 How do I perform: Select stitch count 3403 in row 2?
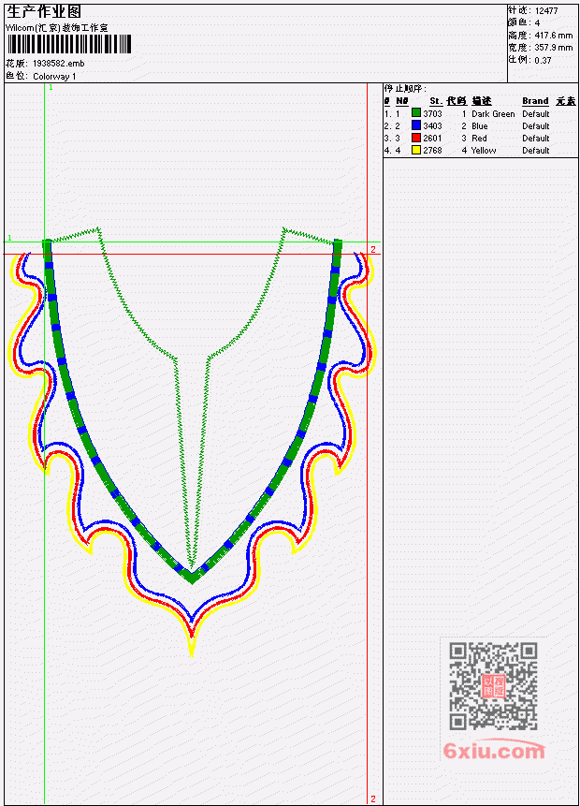click(432, 126)
